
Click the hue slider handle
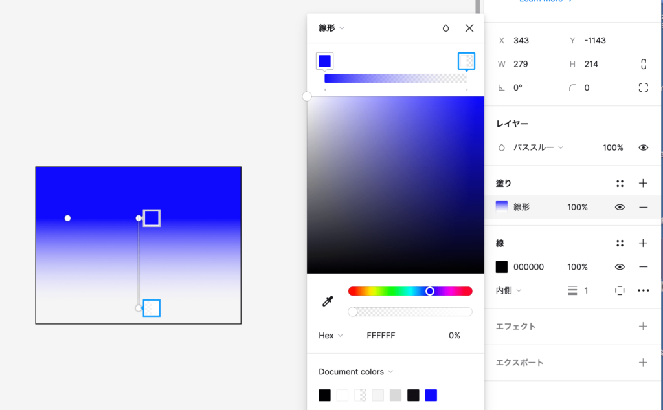click(x=430, y=291)
